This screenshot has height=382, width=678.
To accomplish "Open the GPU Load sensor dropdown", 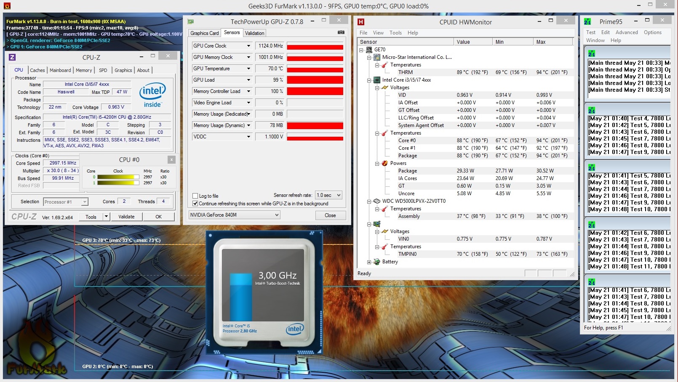I will pos(248,80).
